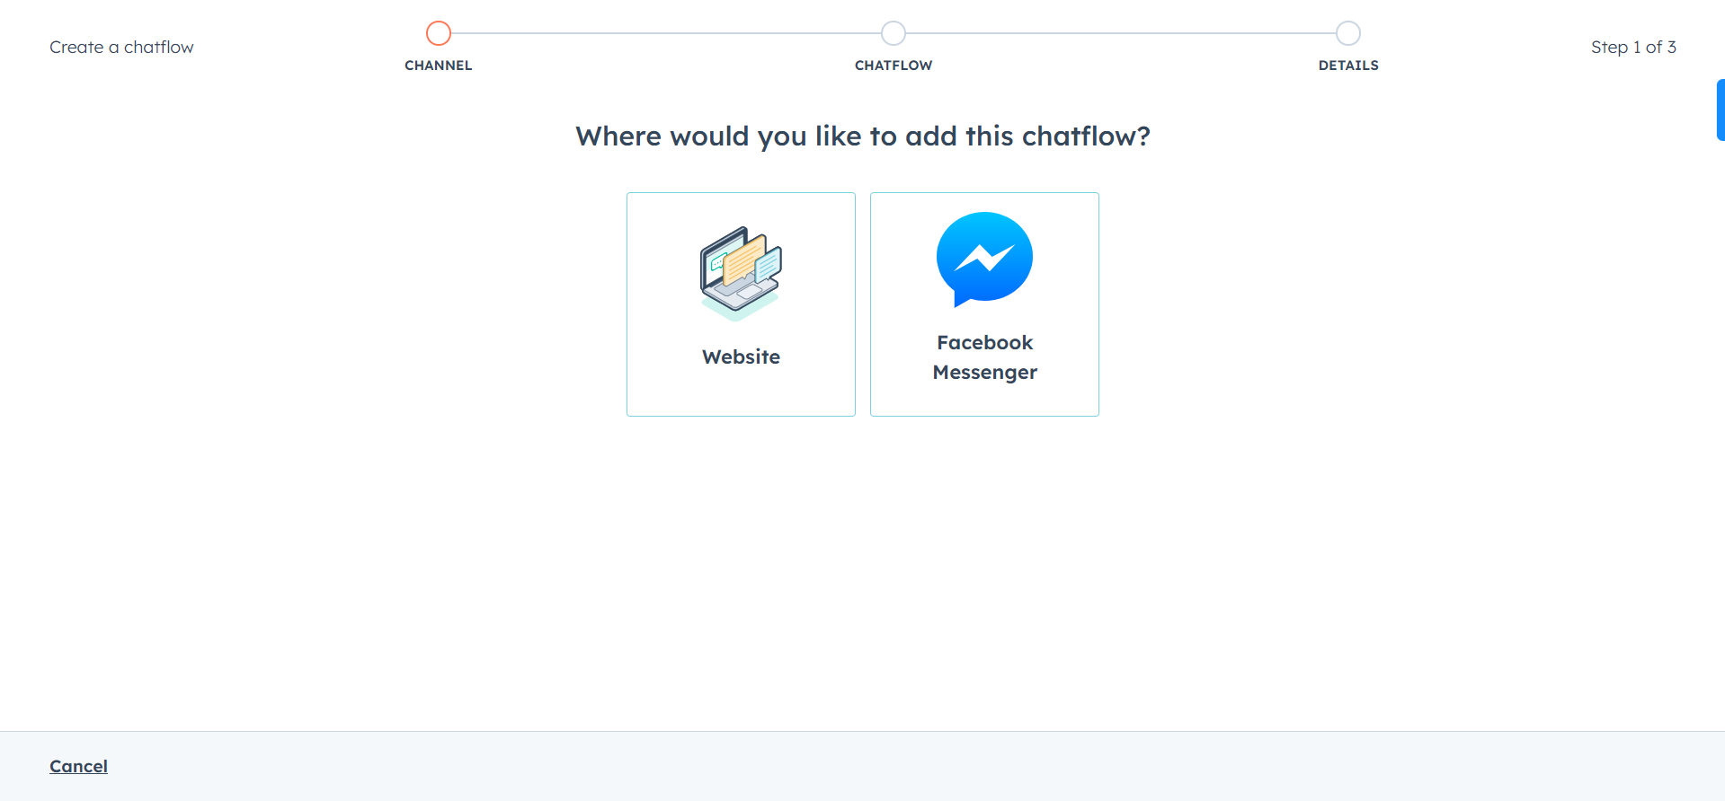Viewport: 1725px width, 801px height.
Task: Select Website as the chatflow channel
Action: tap(740, 304)
